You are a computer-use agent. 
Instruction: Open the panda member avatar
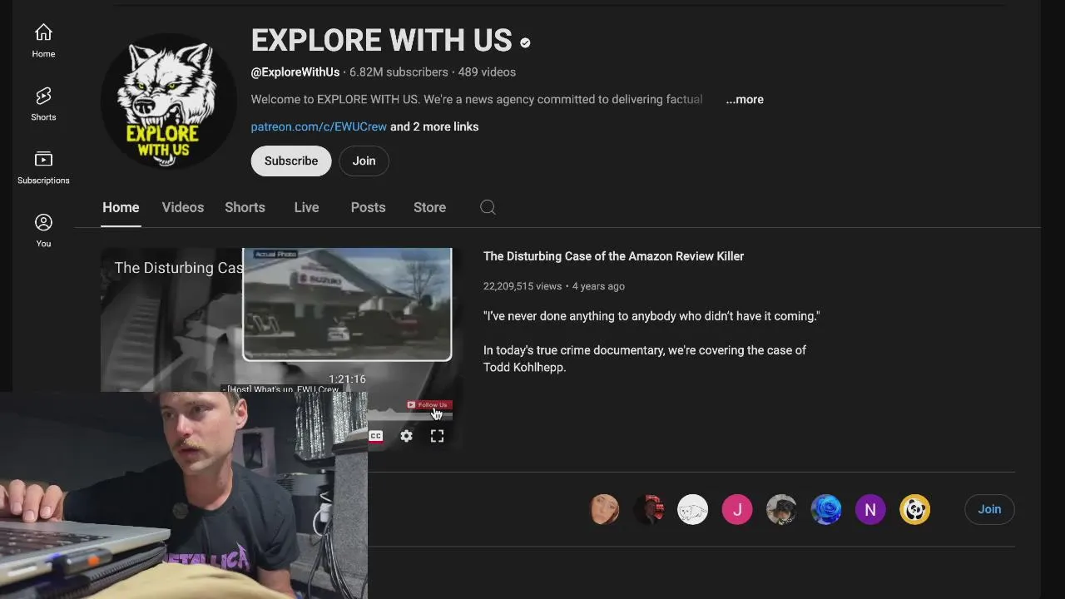914,509
